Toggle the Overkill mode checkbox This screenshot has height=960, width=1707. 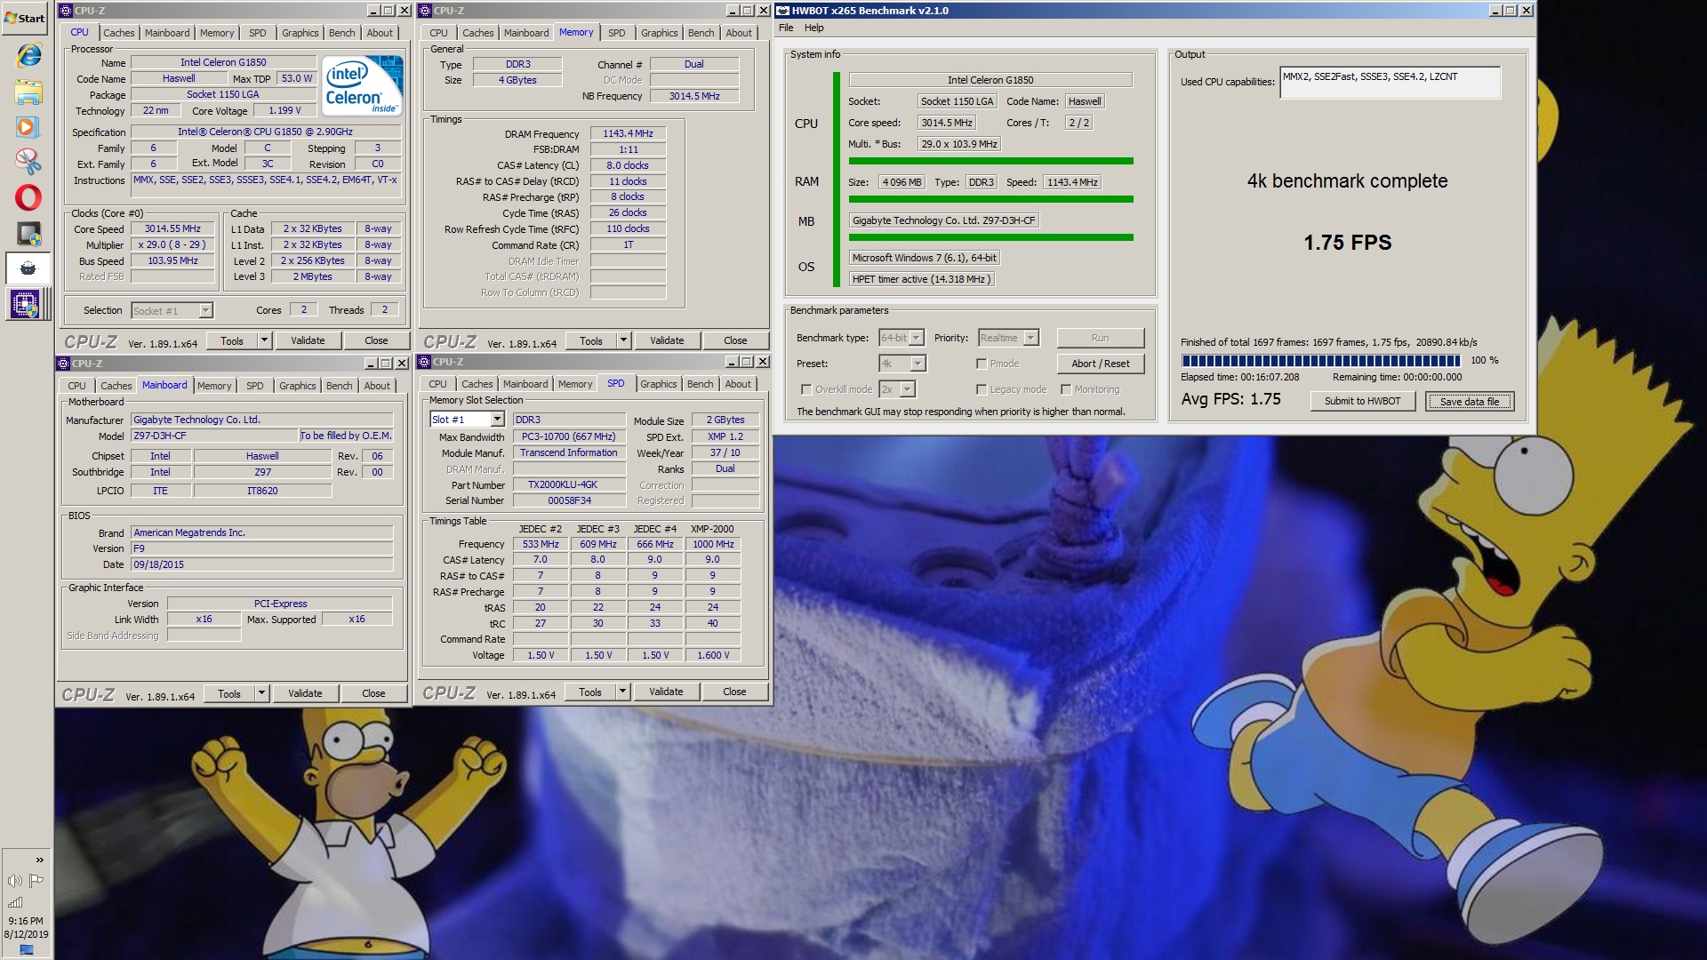tap(806, 389)
